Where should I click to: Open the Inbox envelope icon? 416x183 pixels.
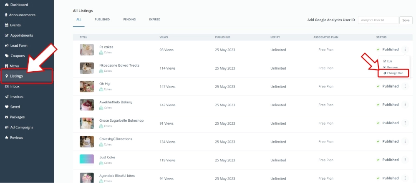tap(6, 86)
